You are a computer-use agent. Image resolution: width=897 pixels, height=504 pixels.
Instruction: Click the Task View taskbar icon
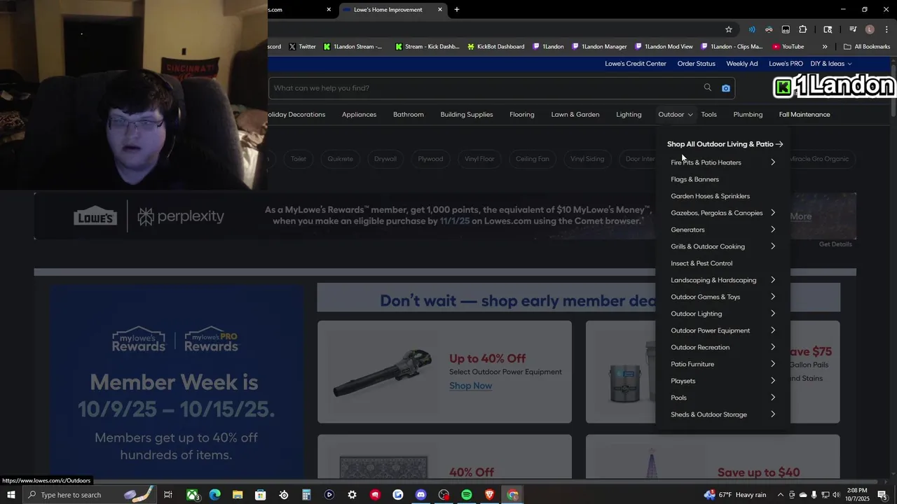pyautogui.click(x=168, y=495)
